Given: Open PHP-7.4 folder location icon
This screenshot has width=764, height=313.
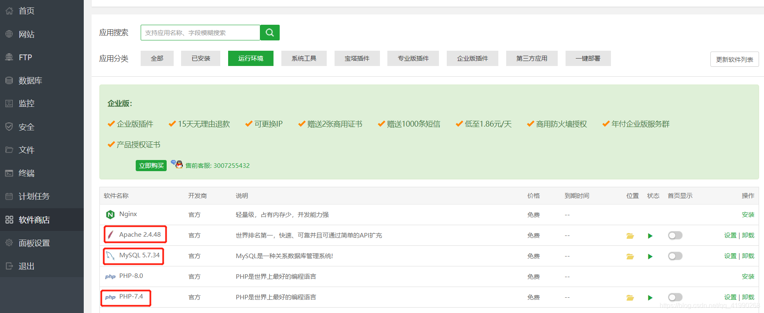Looking at the screenshot, I should click(x=630, y=298).
